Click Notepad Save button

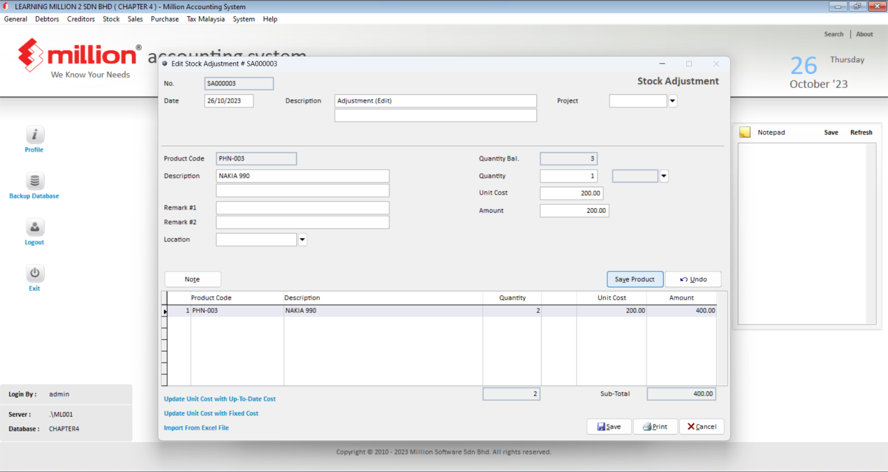coord(831,132)
